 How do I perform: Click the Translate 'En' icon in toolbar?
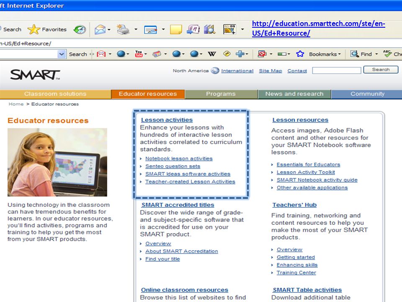pyautogui.click(x=193, y=29)
